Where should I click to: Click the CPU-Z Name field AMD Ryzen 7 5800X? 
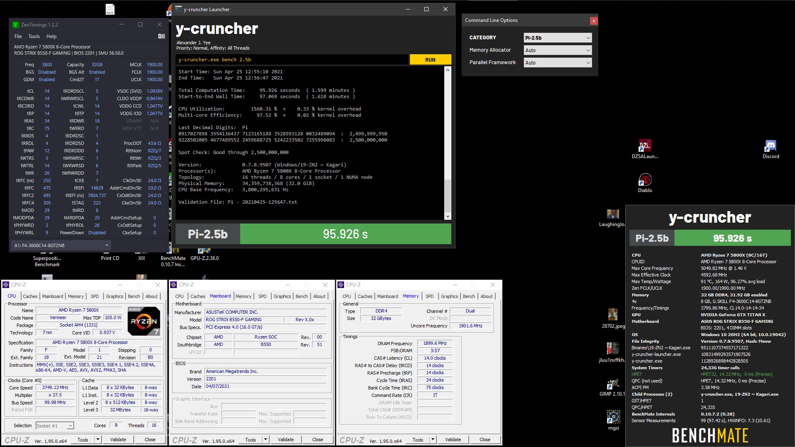[x=79, y=310]
